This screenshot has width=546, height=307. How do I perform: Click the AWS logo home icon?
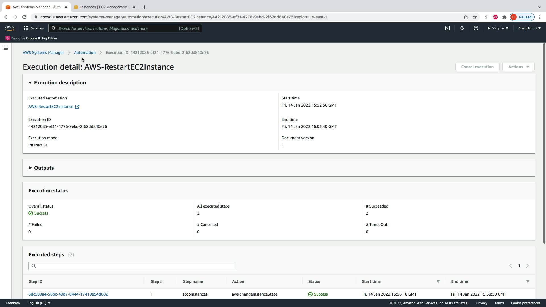tap(9, 28)
